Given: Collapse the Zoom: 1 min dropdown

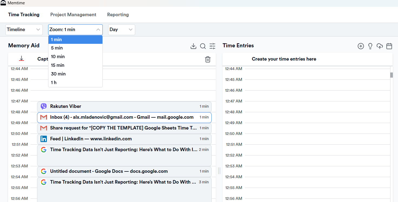Looking at the screenshot, I should (x=75, y=30).
